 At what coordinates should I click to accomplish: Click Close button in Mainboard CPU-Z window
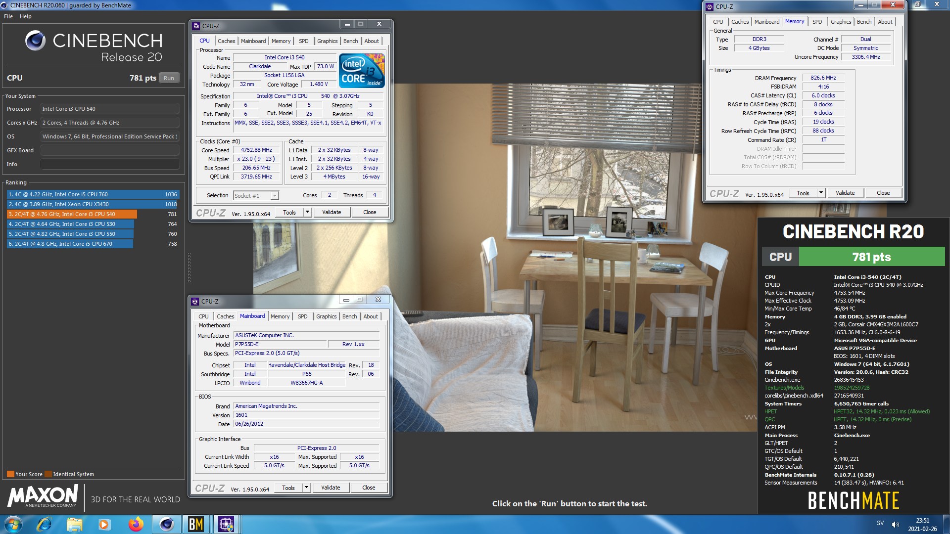[369, 488]
